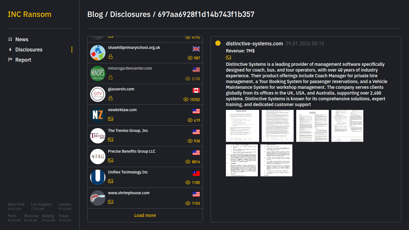Click the lock icon under shawhillprimaryschool.org.uk
Screen dimensions: 409x230
pos(111,57)
